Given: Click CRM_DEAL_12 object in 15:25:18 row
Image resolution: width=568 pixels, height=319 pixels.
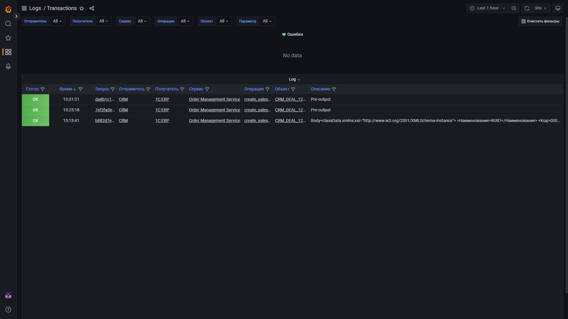Looking at the screenshot, I should click(290, 110).
